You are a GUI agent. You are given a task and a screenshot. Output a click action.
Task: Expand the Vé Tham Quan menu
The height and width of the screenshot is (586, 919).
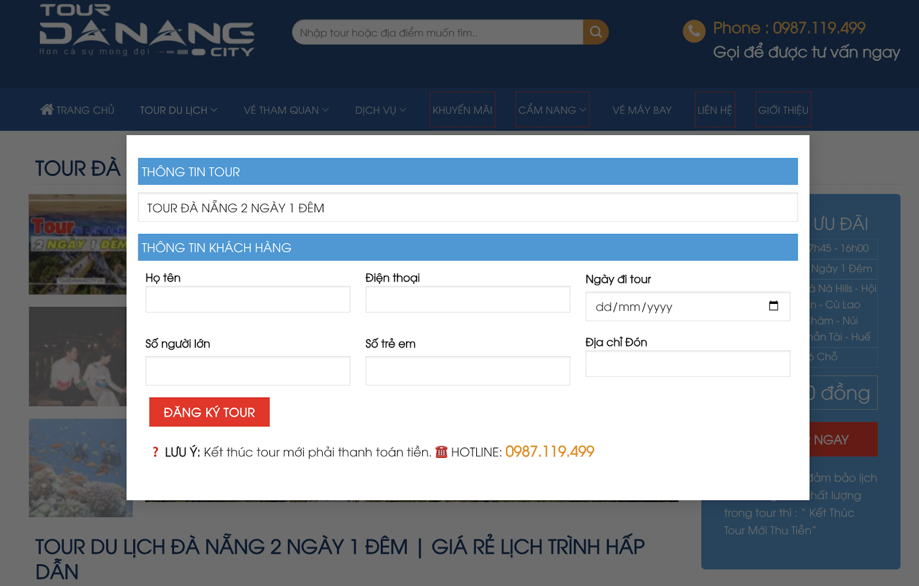point(285,110)
